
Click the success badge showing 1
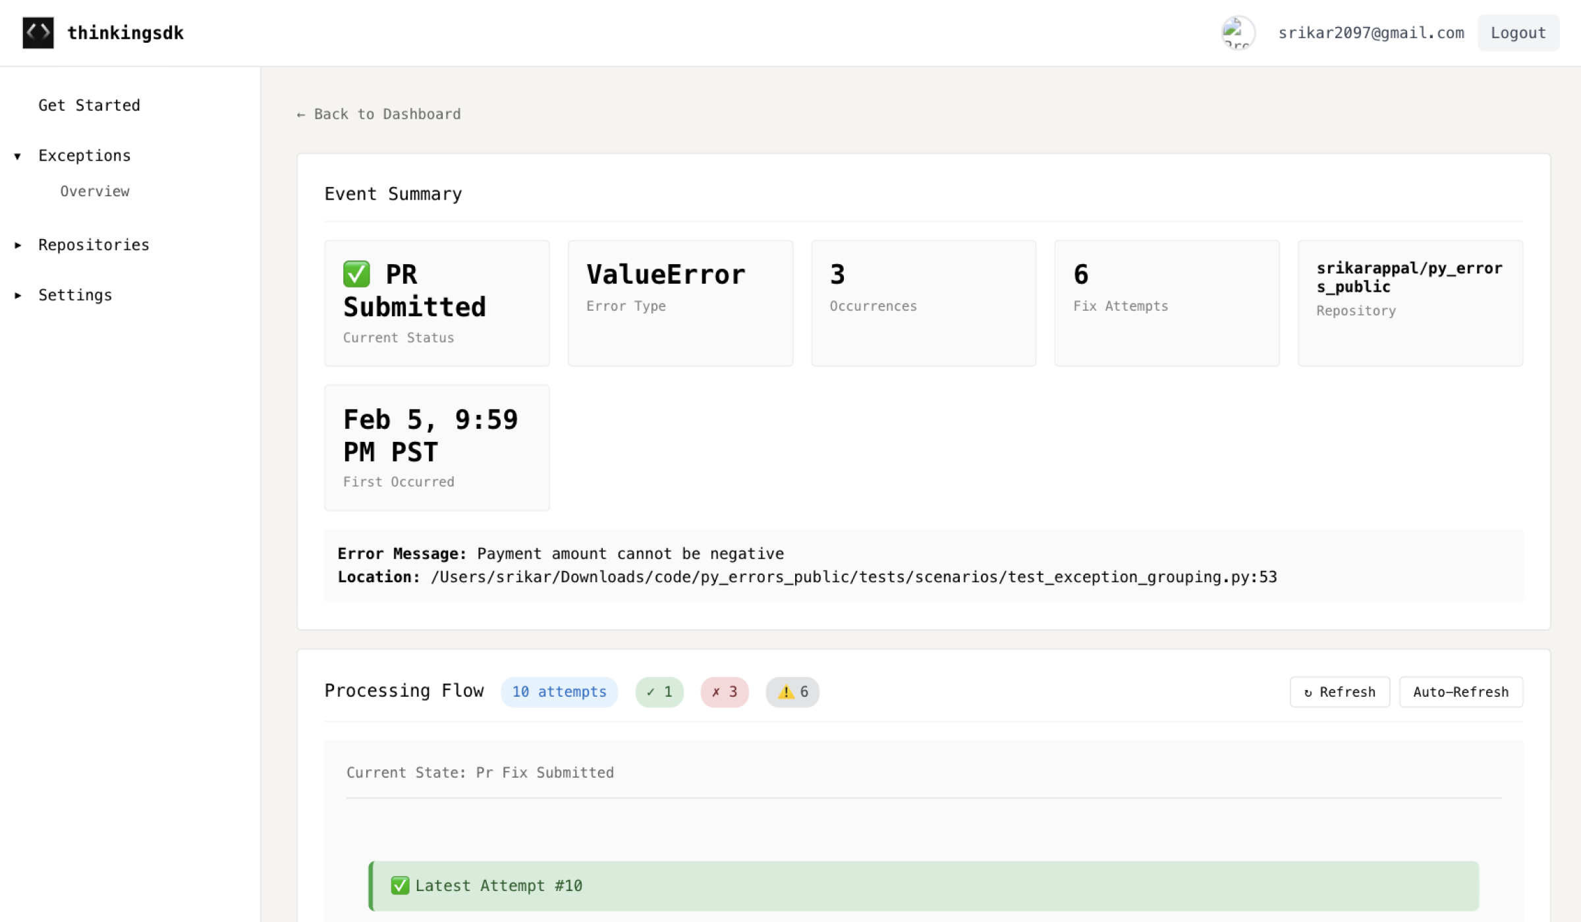click(x=659, y=691)
